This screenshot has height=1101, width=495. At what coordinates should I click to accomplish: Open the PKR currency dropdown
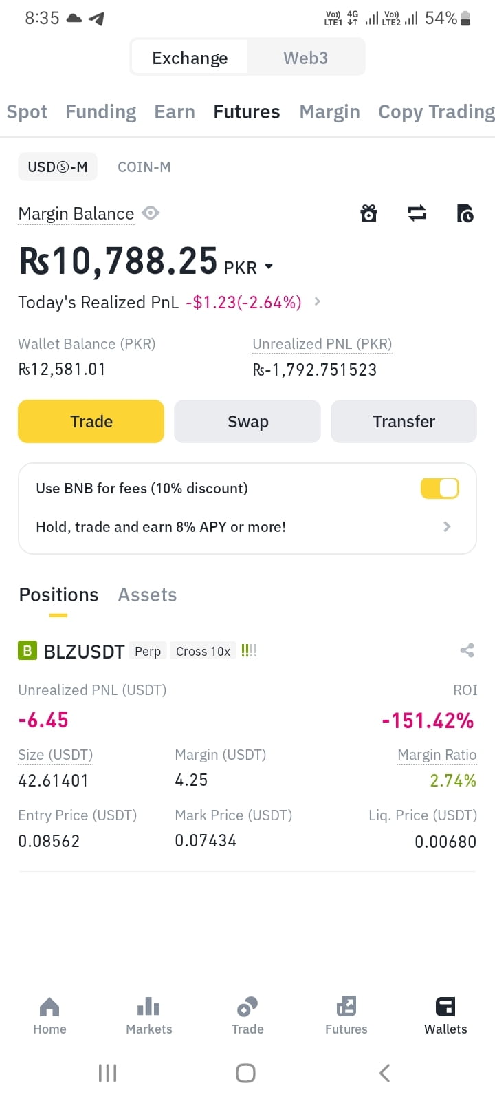click(x=269, y=266)
